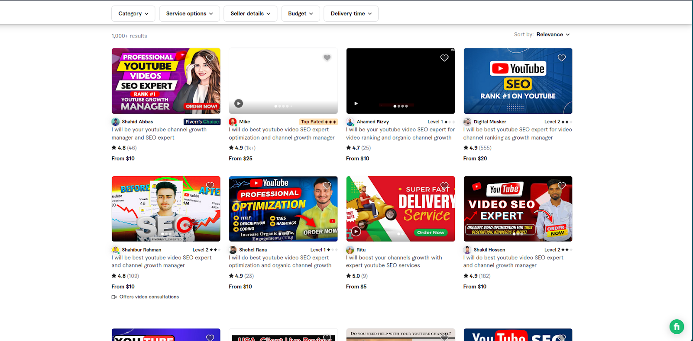Favorite Shahid Abbas gig with heart icon
The height and width of the screenshot is (341, 693).
(x=210, y=58)
